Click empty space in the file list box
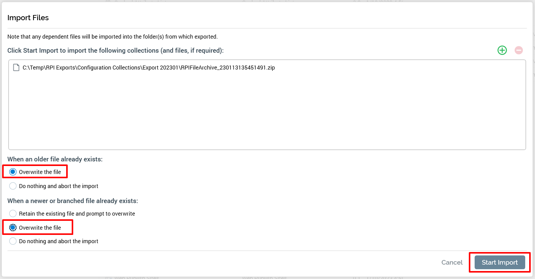This screenshot has height=279, width=535. 267,116
